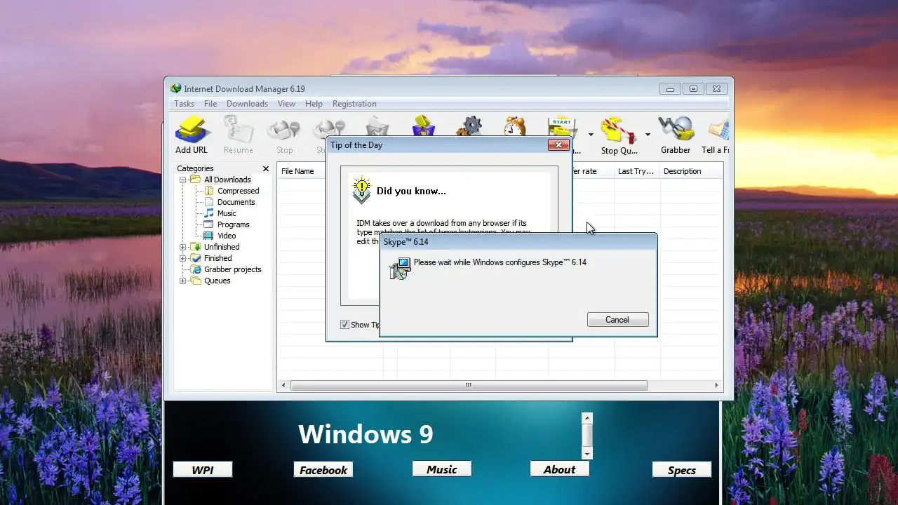Select the Documents category
Screen dimensions: 898x505
(x=236, y=202)
